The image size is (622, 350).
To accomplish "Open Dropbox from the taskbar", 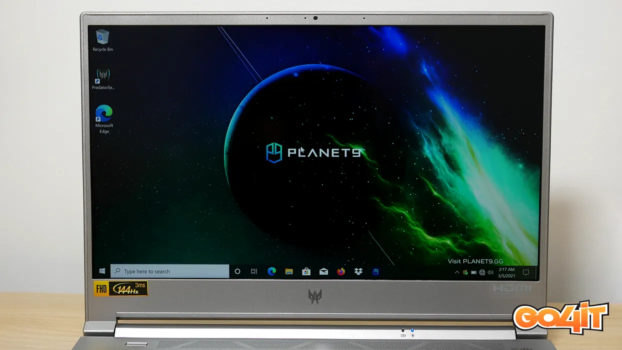I will [358, 271].
